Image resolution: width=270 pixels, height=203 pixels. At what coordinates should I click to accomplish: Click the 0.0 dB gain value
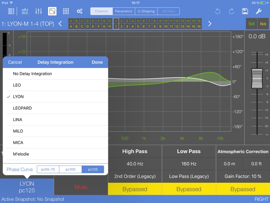pyautogui.click(x=257, y=36)
